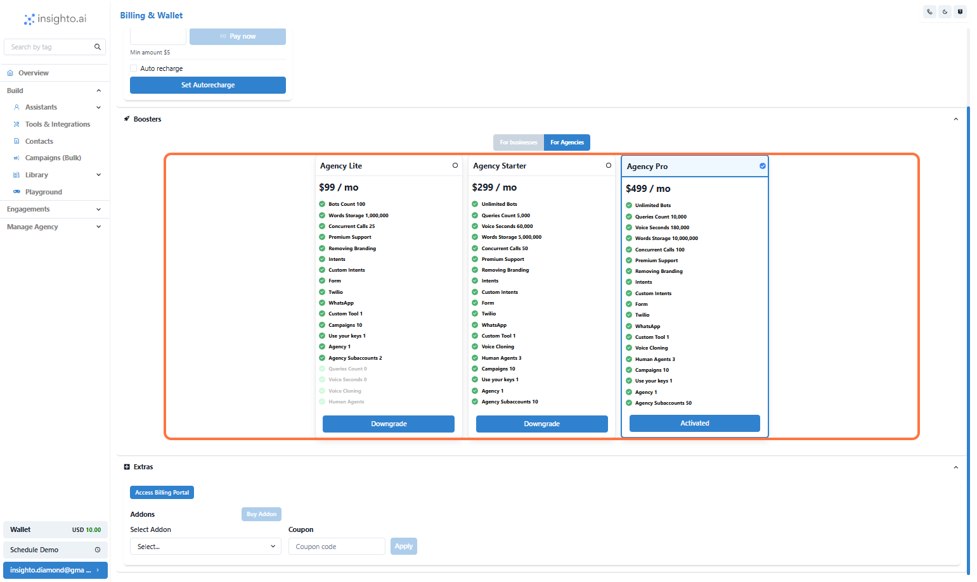Switch to For businesses tab
The image size is (977, 582).
519,142
